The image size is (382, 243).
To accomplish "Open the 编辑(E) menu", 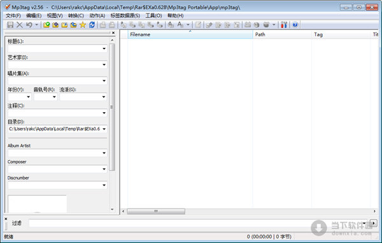I will (x=34, y=15).
